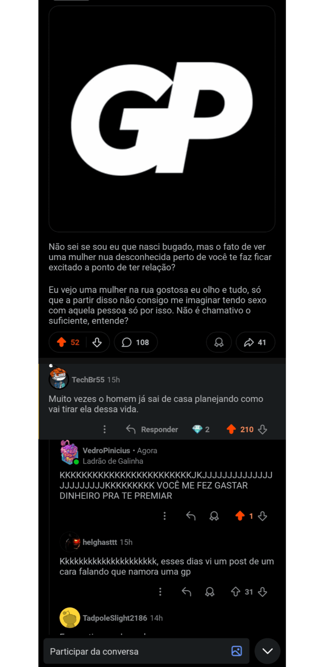Screen dimensions: 324x667
Task: Remove the upvote from VedroPinicius's comment
Action: (240, 516)
